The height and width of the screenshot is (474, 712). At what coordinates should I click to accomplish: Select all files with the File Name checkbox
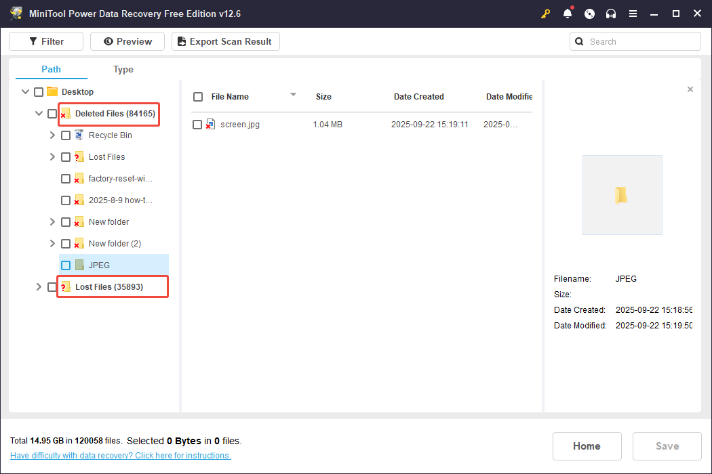point(198,97)
